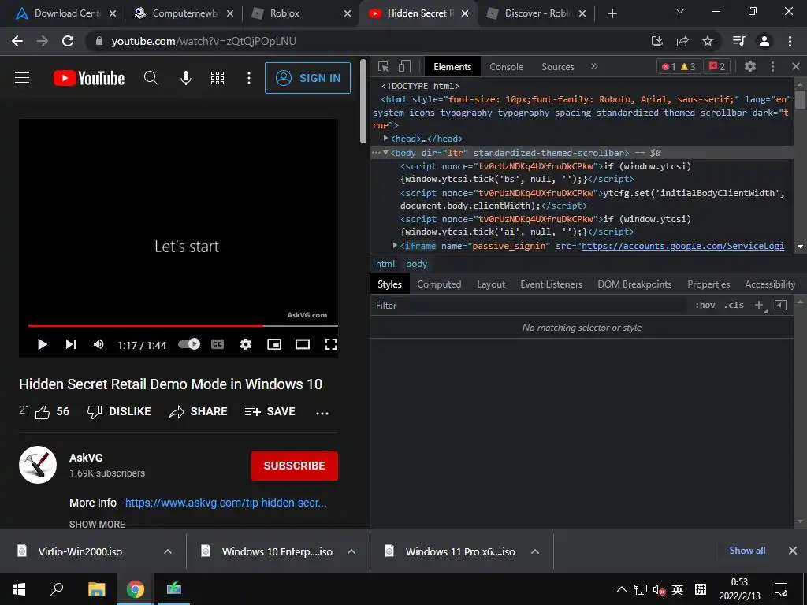The width and height of the screenshot is (807, 605).
Task: Click the SHARE button
Action: tap(198, 411)
